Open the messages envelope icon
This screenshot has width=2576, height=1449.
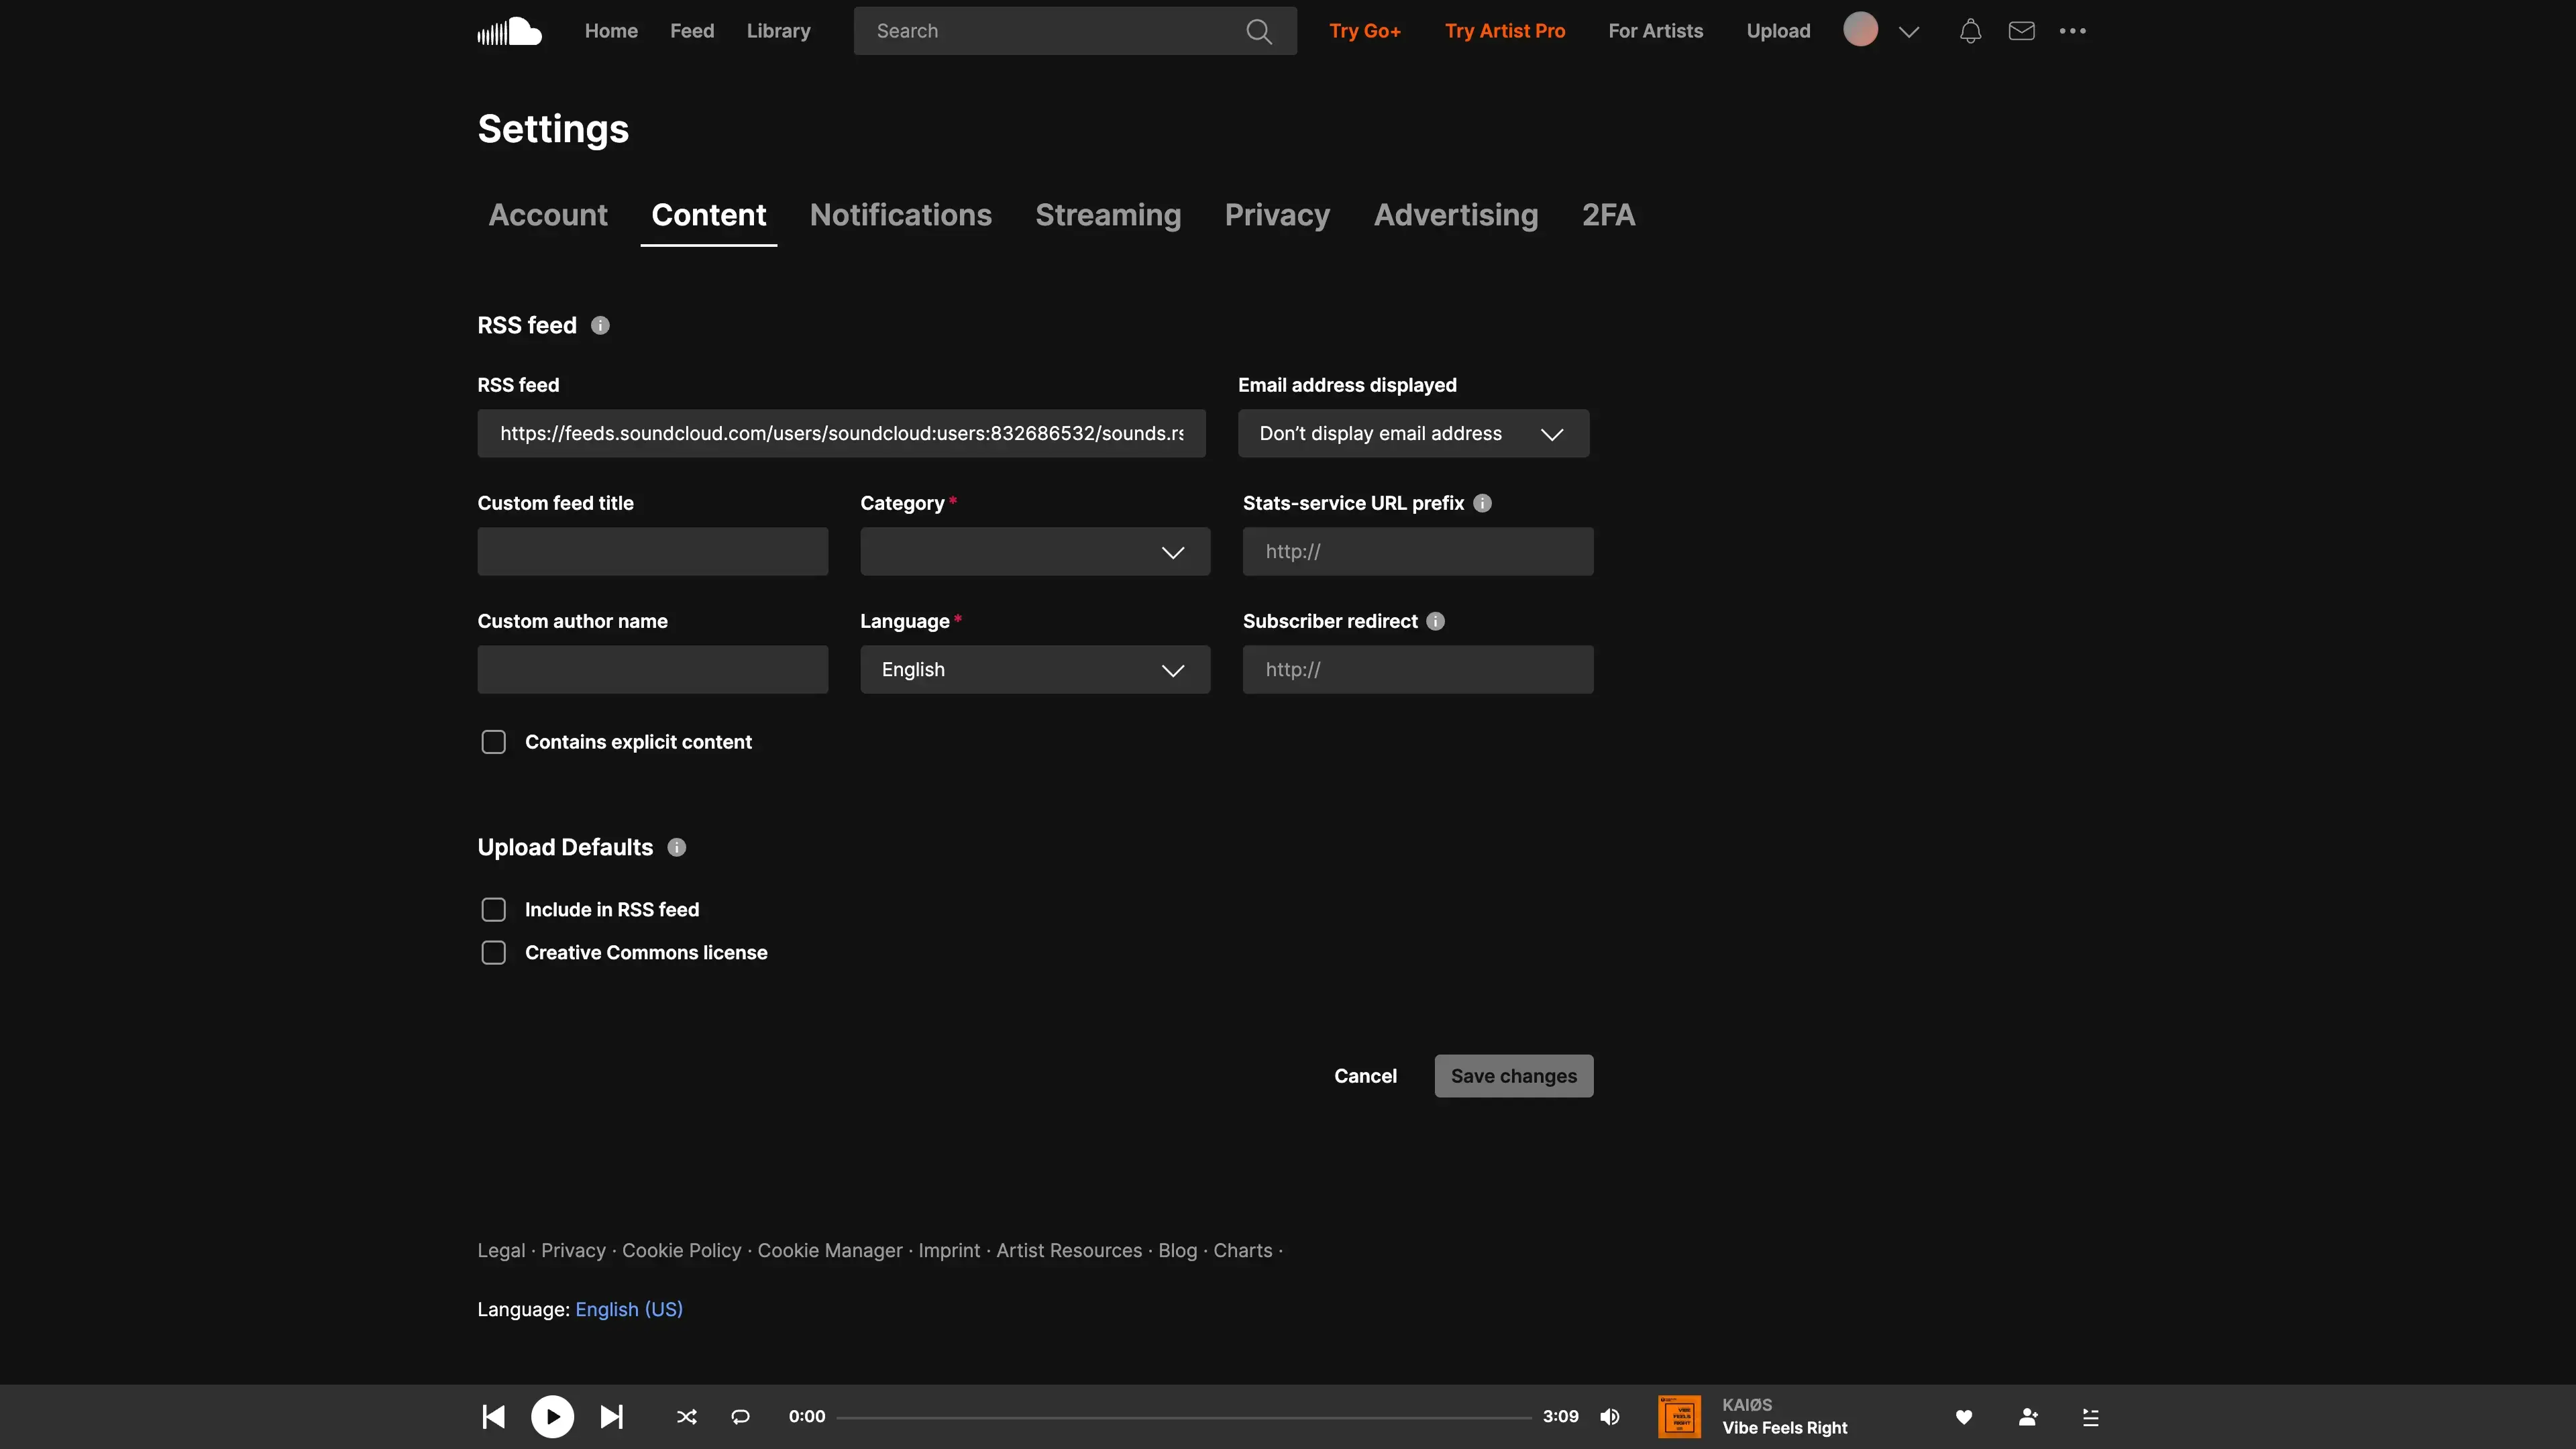(x=2021, y=31)
